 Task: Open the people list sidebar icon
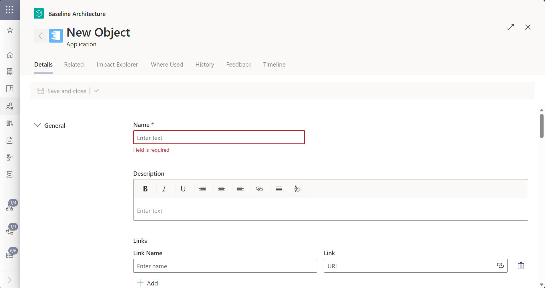coord(10,106)
